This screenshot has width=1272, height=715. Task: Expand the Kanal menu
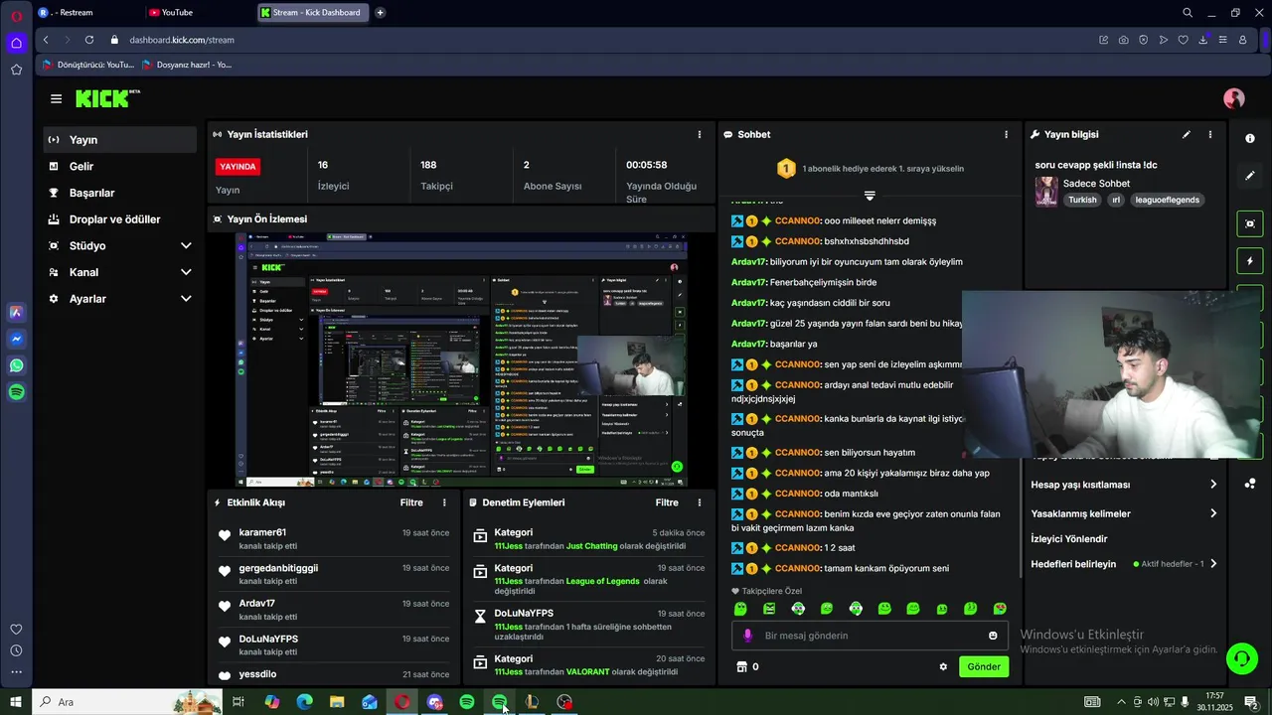[186, 272]
